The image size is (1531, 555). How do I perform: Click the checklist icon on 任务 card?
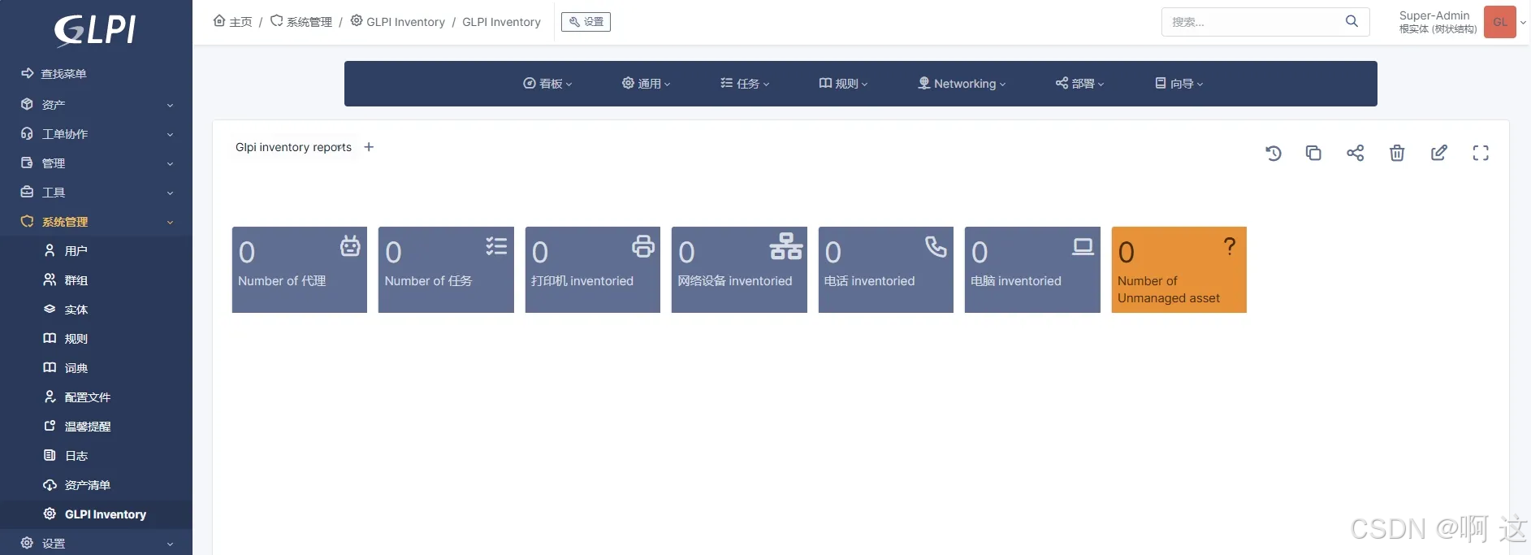(496, 245)
